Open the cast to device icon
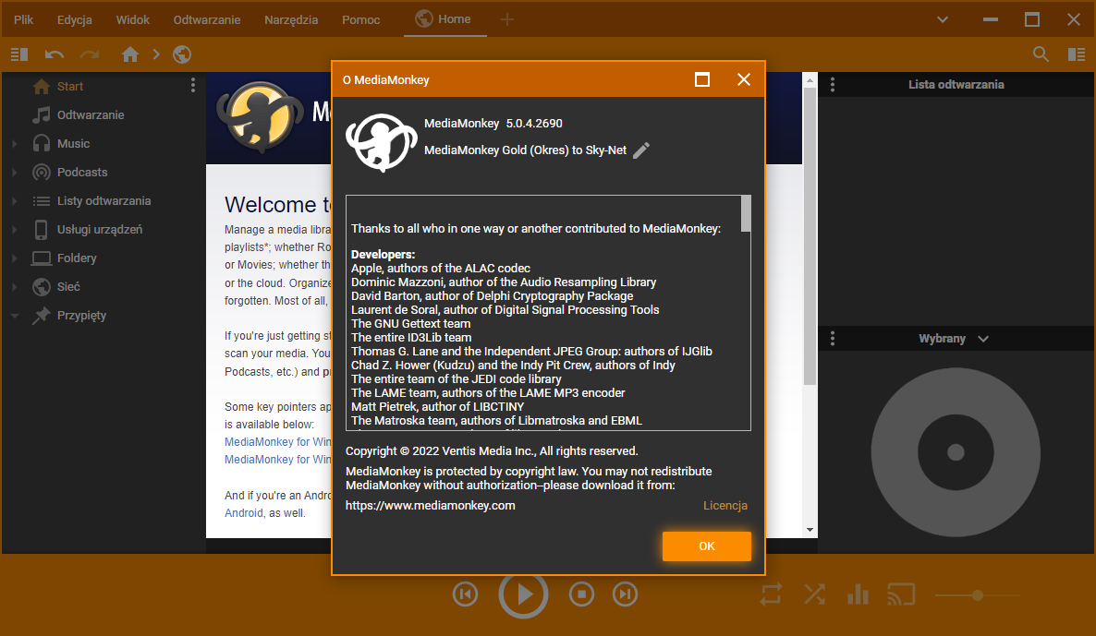 point(901,594)
